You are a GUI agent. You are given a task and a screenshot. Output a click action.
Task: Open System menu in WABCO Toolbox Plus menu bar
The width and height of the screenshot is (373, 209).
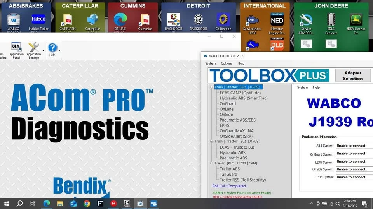tap(211, 63)
